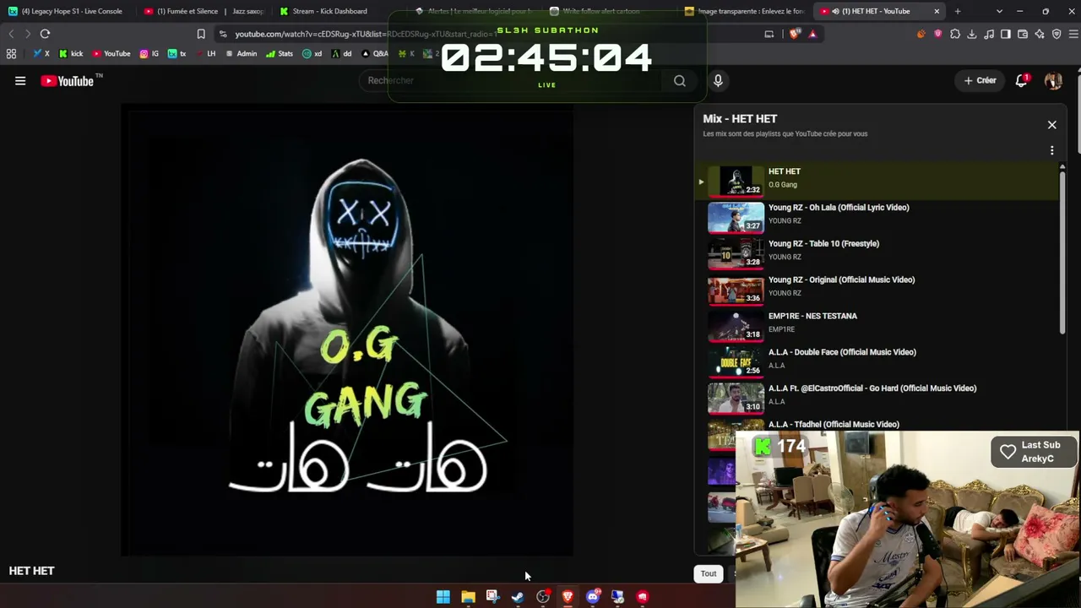The height and width of the screenshot is (608, 1081).
Task: Open the YouTube bookmark in the bookmarks bar
Action: [111, 53]
